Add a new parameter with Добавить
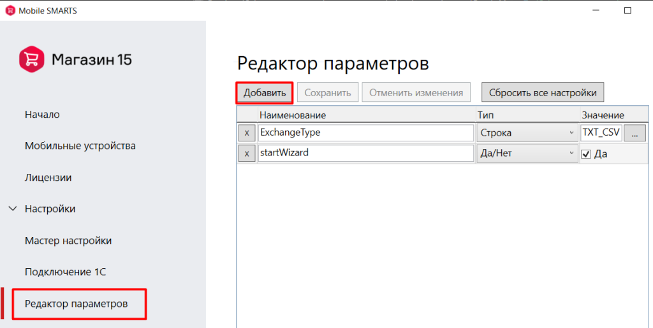This screenshot has height=328, width=653. pos(265,93)
